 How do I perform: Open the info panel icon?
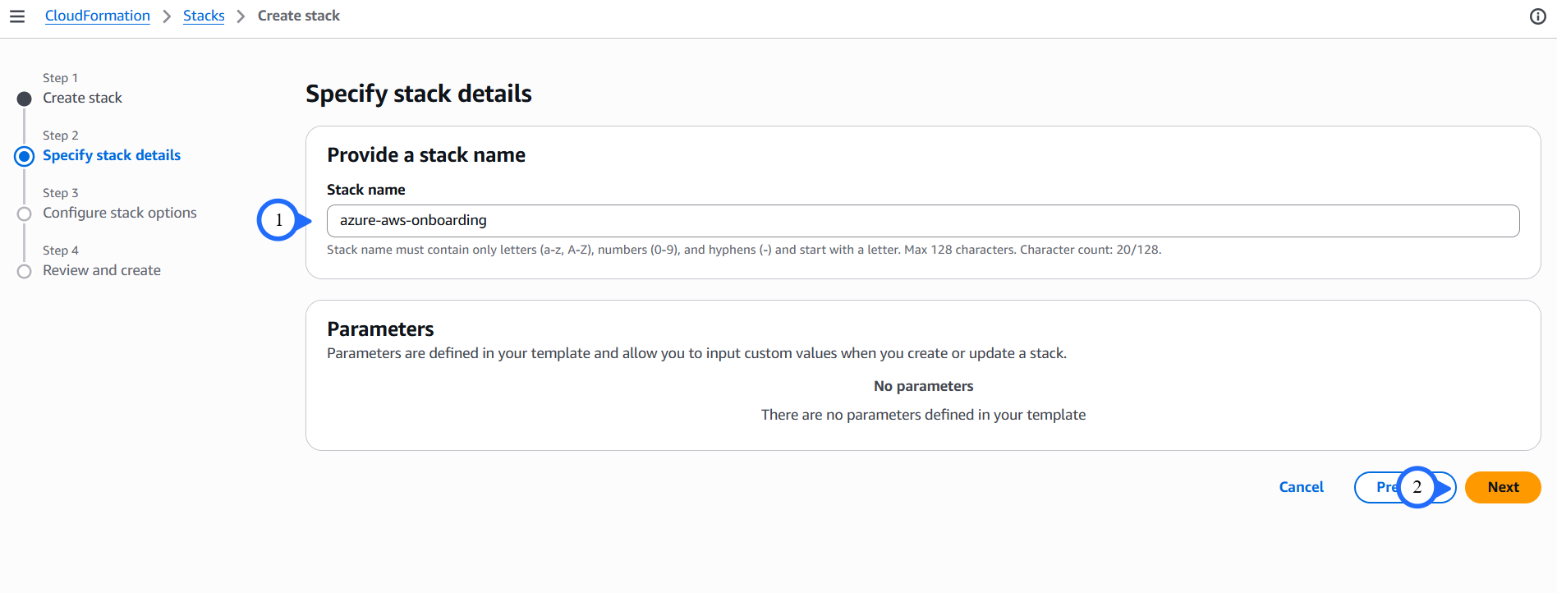tap(1538, 16)
